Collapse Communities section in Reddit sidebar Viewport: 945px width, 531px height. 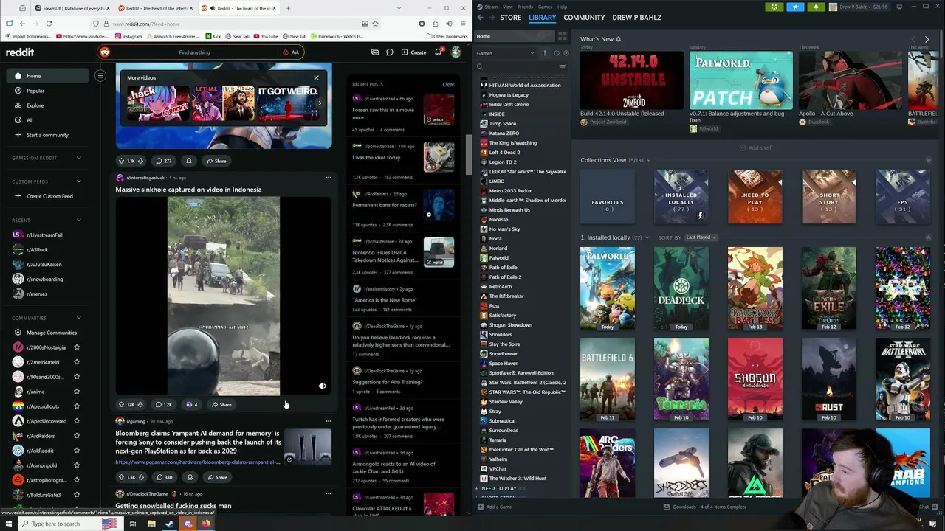tap(79, 318)
